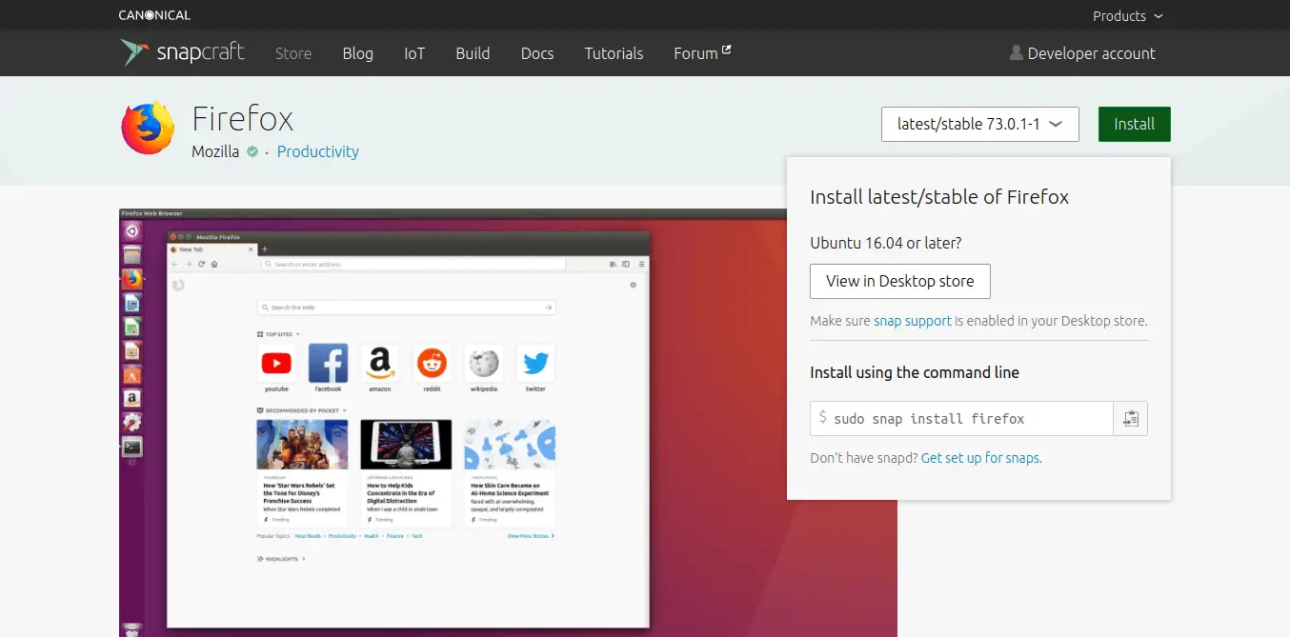Click View in Desktop store button
The image size is (1290, 637).
tap(900, 281)
